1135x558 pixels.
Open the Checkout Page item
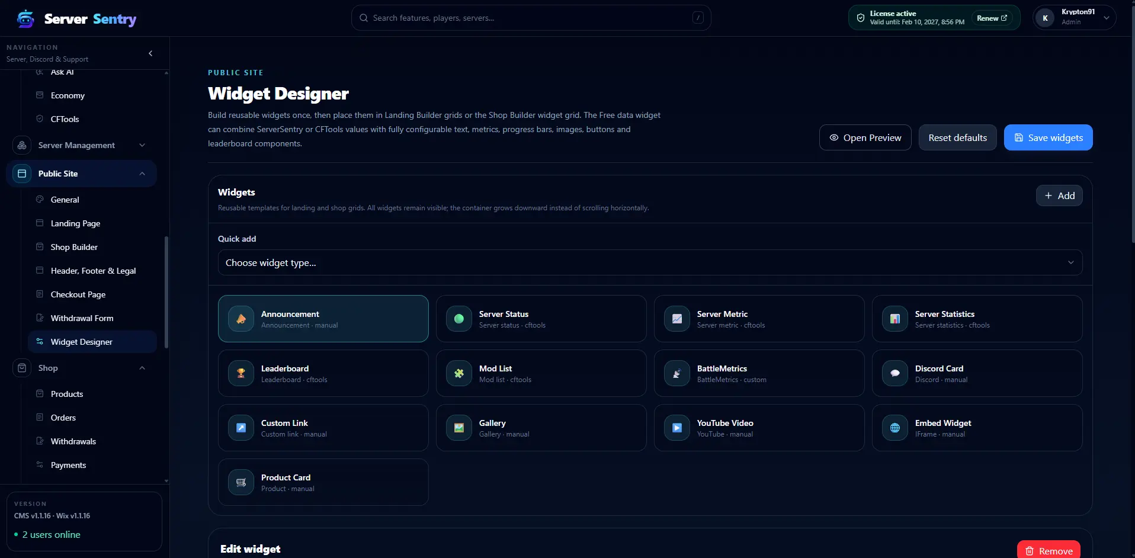[x=92, y=294]
